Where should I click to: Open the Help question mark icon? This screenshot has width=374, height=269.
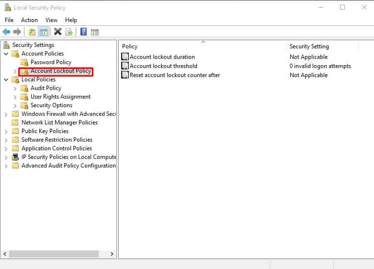(83, 32)
